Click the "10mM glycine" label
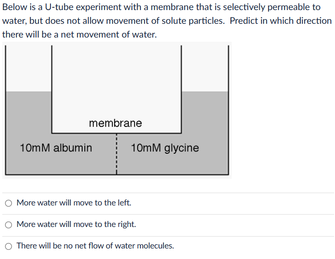This screenshot has width=335, height=259. [165, 148]
